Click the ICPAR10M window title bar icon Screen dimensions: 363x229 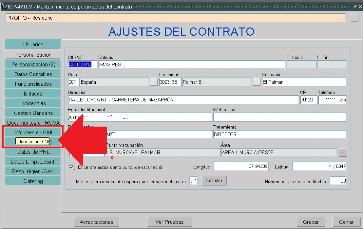pyautogui.click(x=4, y=7)
